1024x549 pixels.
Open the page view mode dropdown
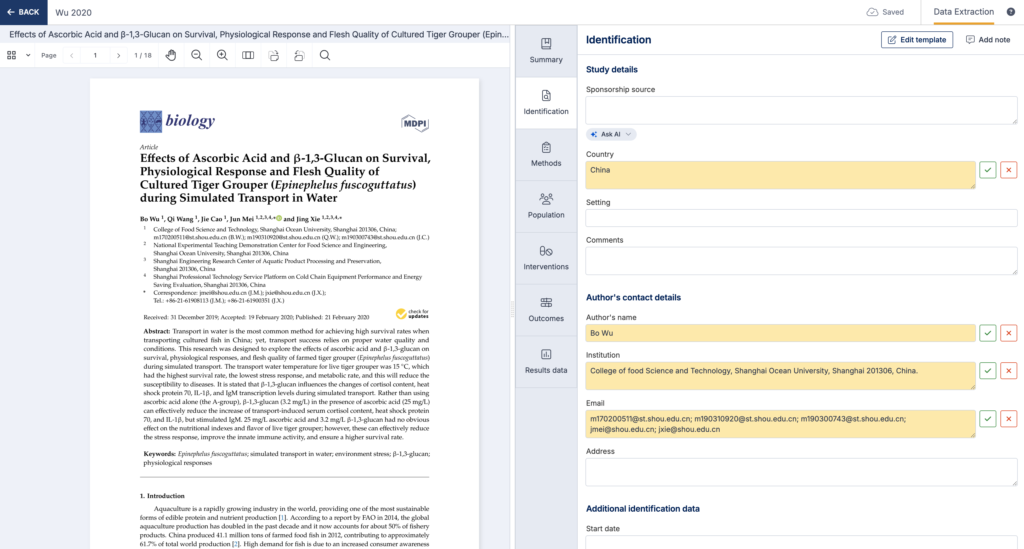pos(27,55)
